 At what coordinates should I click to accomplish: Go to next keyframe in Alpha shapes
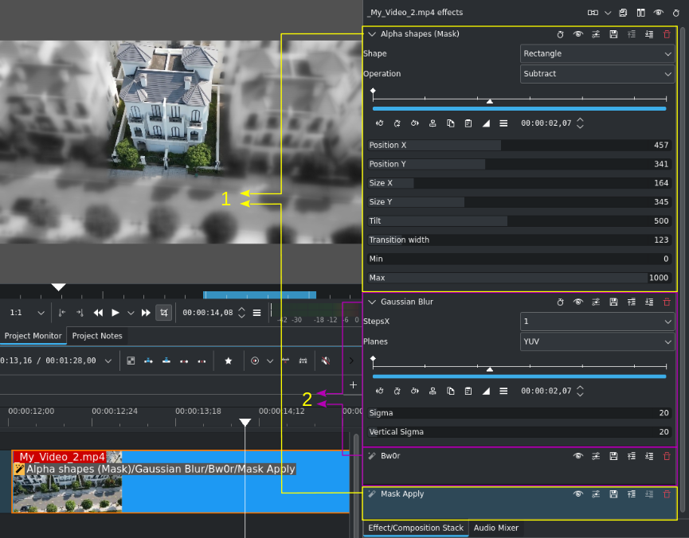click(x=415, y=123)
